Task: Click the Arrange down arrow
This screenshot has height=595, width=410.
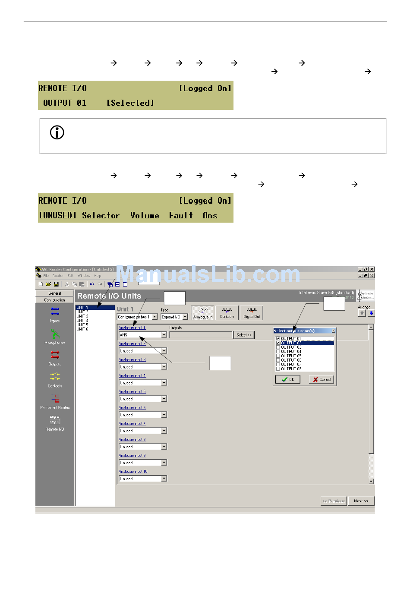Action: tap(371, 313)
